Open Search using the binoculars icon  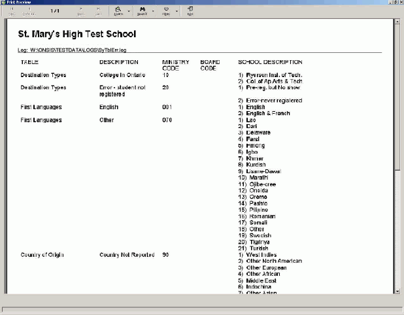(142, 11)
